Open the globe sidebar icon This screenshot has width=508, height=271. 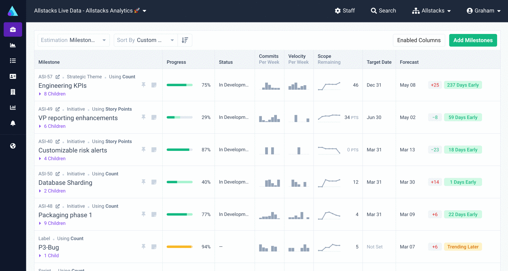[x=13, y=146]
